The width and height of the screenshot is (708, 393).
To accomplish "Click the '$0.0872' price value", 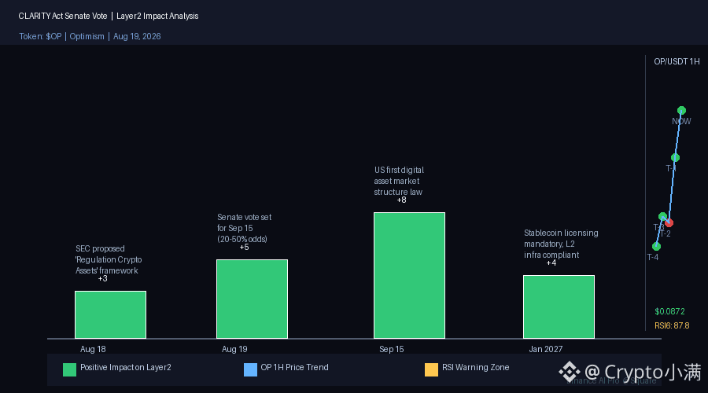I will pyautogui.click(x=669, y=311).
